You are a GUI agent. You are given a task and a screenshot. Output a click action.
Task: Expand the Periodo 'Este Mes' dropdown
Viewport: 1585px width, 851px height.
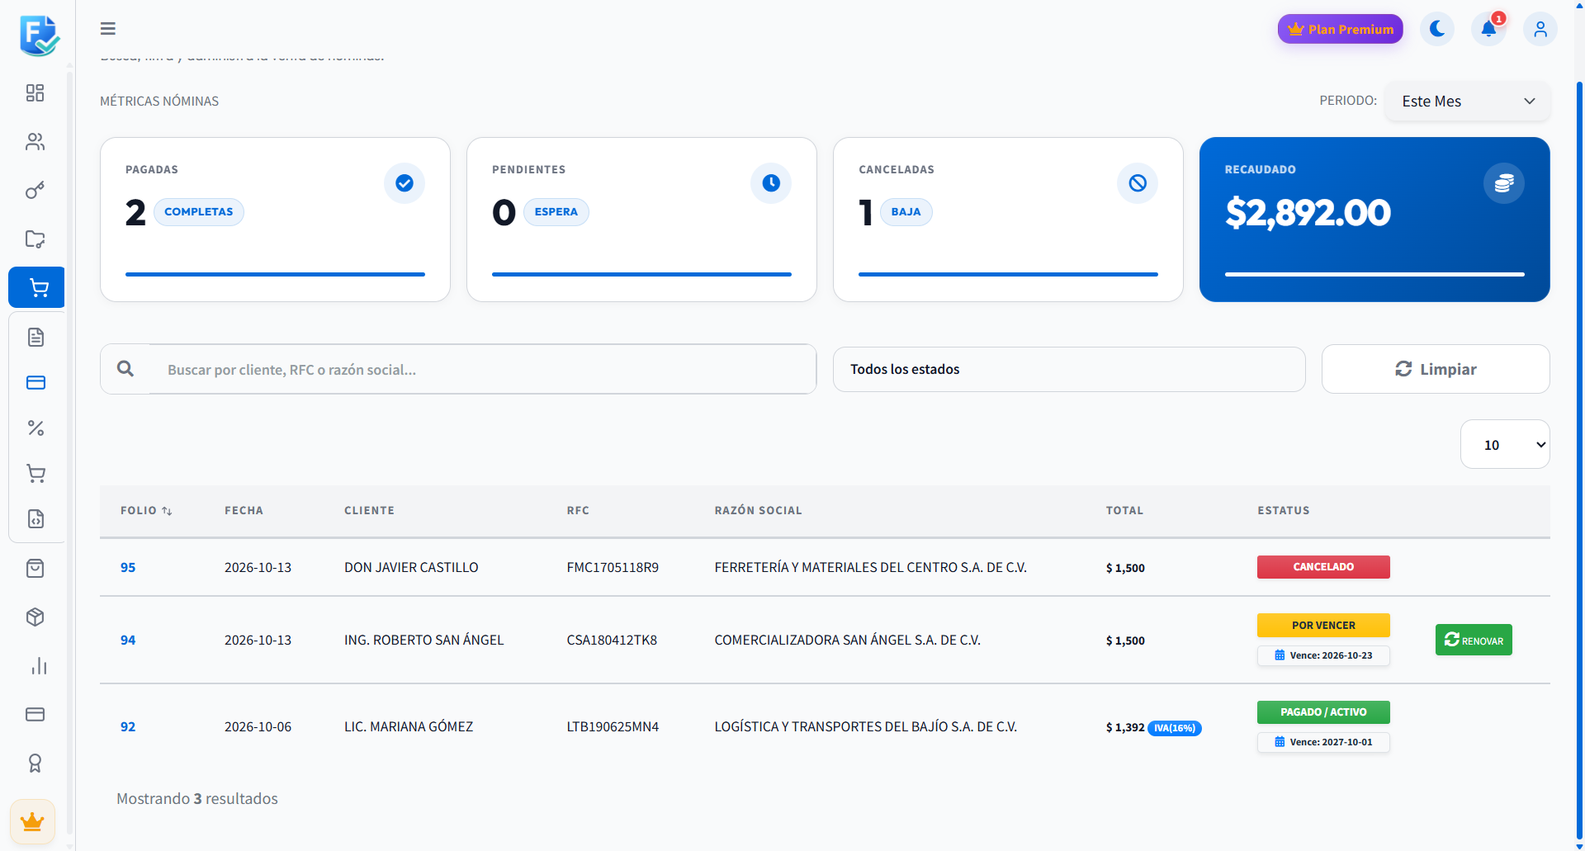[x=1467, y=102]
